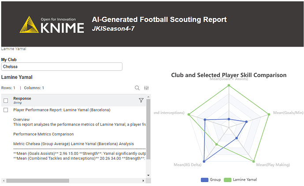Click the Mean(Goals/Min) axis label

point(288,113)
